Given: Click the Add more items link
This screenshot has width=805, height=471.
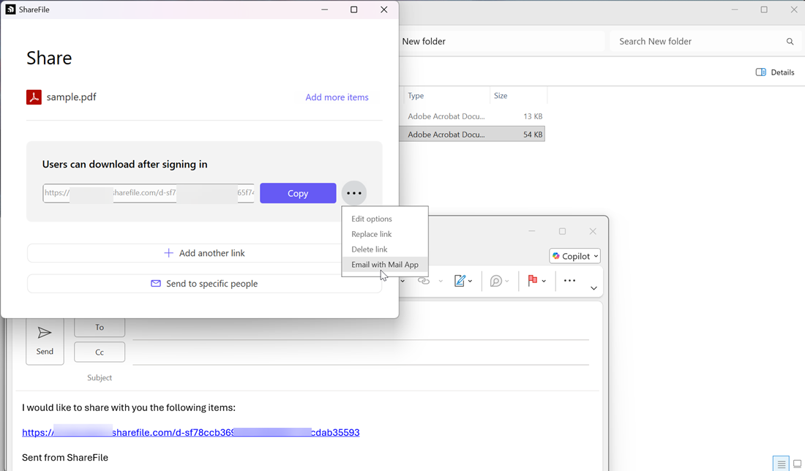Looking at the screenshot, I should (x=337, y=97).
